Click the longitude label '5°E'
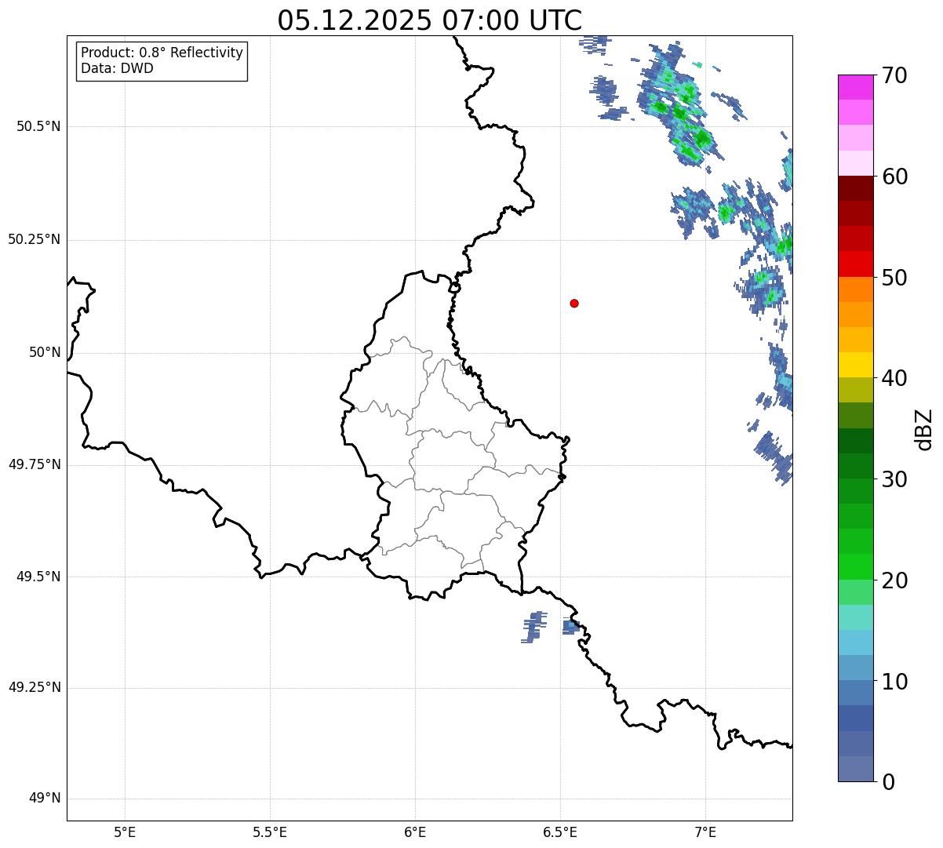The width and height of the screenshot is (943, 848). click(125, 832)
